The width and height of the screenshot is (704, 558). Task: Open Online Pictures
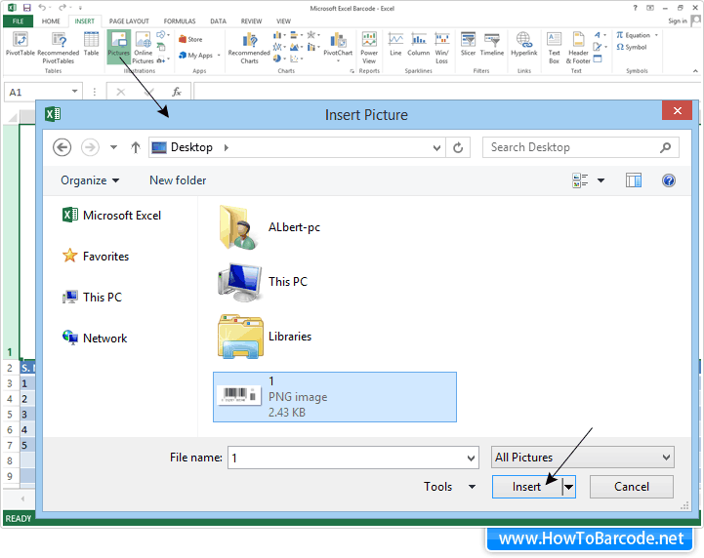[143, 48]
